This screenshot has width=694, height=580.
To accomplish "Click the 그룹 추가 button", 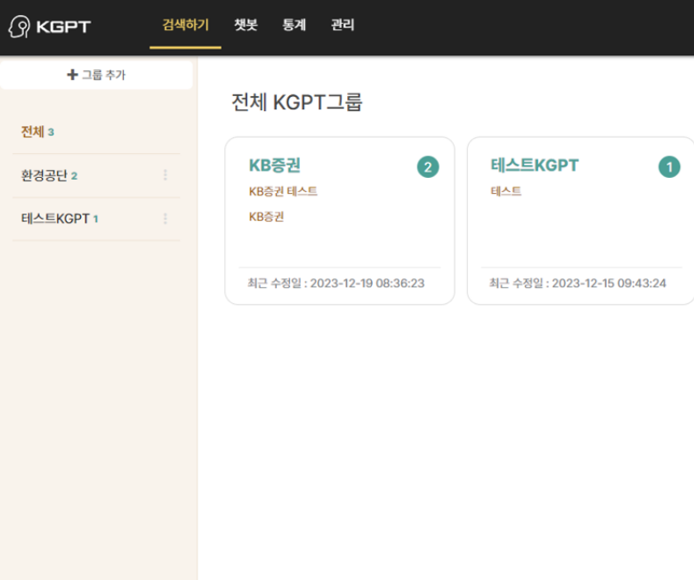I will coord(96,76).
